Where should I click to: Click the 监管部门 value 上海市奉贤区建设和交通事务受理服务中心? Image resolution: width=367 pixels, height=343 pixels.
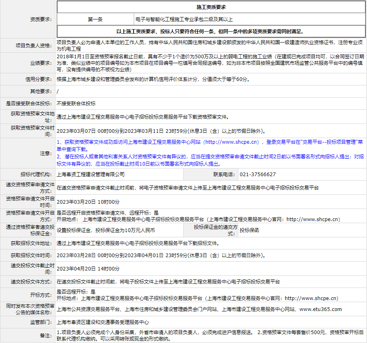[103, 322]
